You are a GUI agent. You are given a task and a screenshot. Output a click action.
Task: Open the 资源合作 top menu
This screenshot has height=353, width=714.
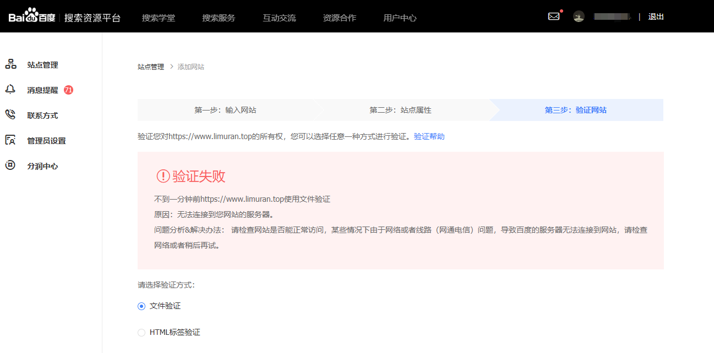(x=340, y=18)
